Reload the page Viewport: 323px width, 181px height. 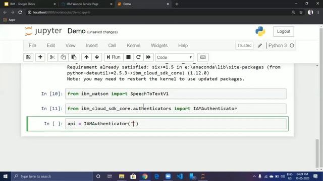(20, 12)
